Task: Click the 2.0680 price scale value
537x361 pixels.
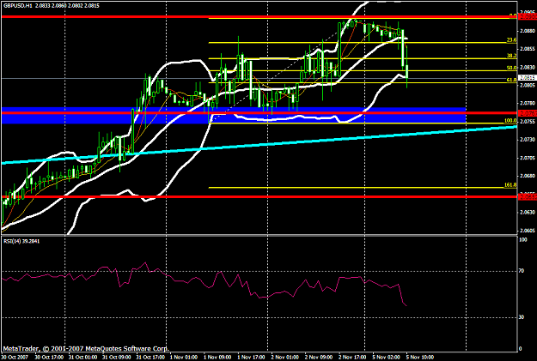Action: tap(527, 176)
